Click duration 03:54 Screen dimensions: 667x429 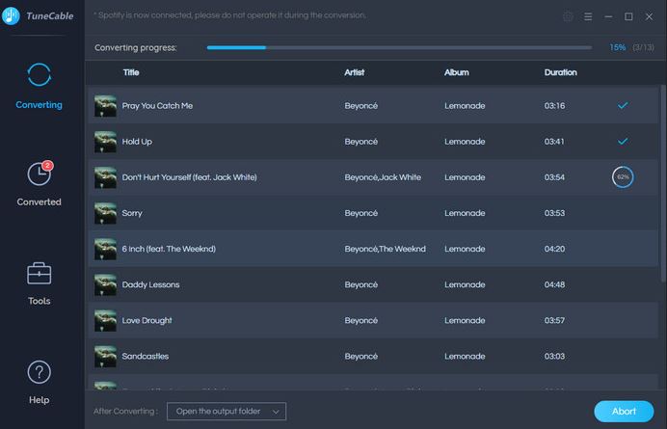tap(554, 177)
